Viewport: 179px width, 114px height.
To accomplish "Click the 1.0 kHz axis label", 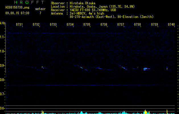I will click(2, 51).
